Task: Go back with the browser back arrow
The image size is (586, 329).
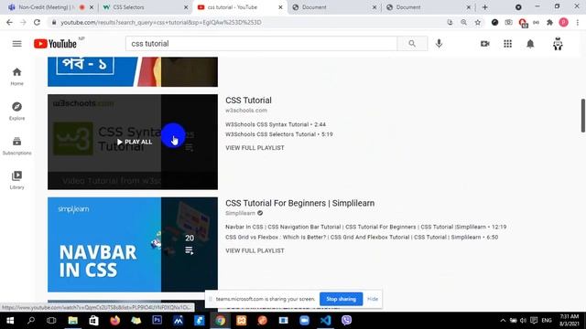Action: (x=9, y=22)
